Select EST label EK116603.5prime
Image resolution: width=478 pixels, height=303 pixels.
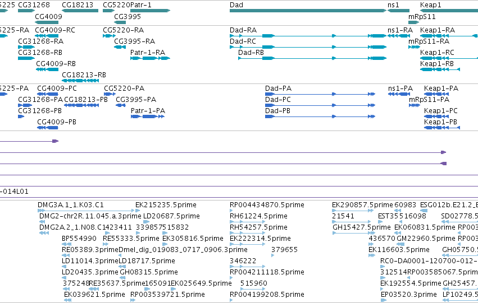click(x=399, y=250)
